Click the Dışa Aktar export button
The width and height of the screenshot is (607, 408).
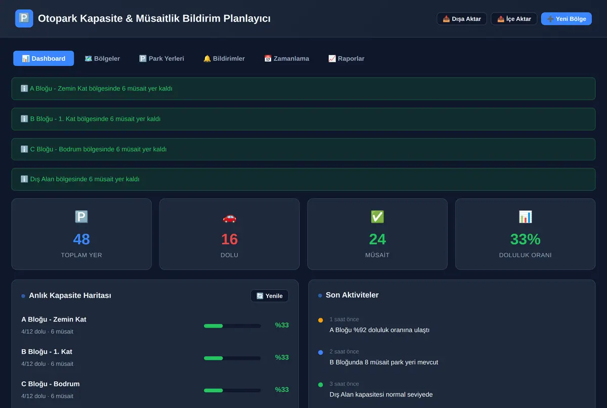click(x=462, y=19)
